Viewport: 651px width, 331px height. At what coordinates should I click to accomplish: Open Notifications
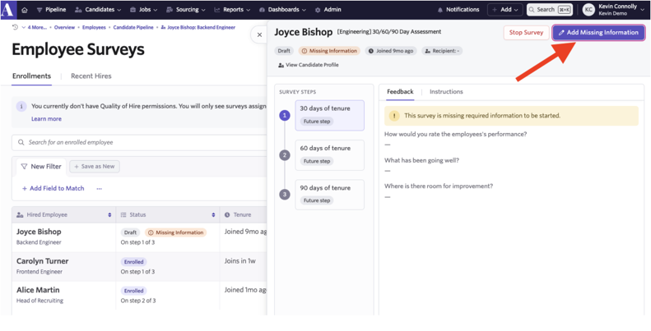[x=458, y=10]
